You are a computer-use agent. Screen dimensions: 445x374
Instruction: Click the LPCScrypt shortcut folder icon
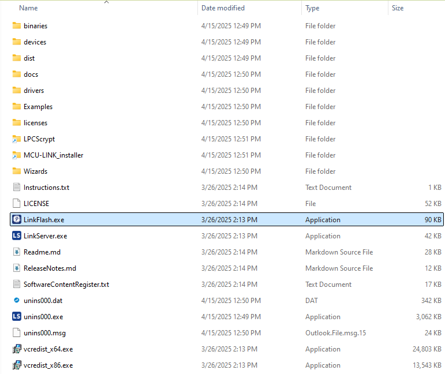tap(16, 139)
